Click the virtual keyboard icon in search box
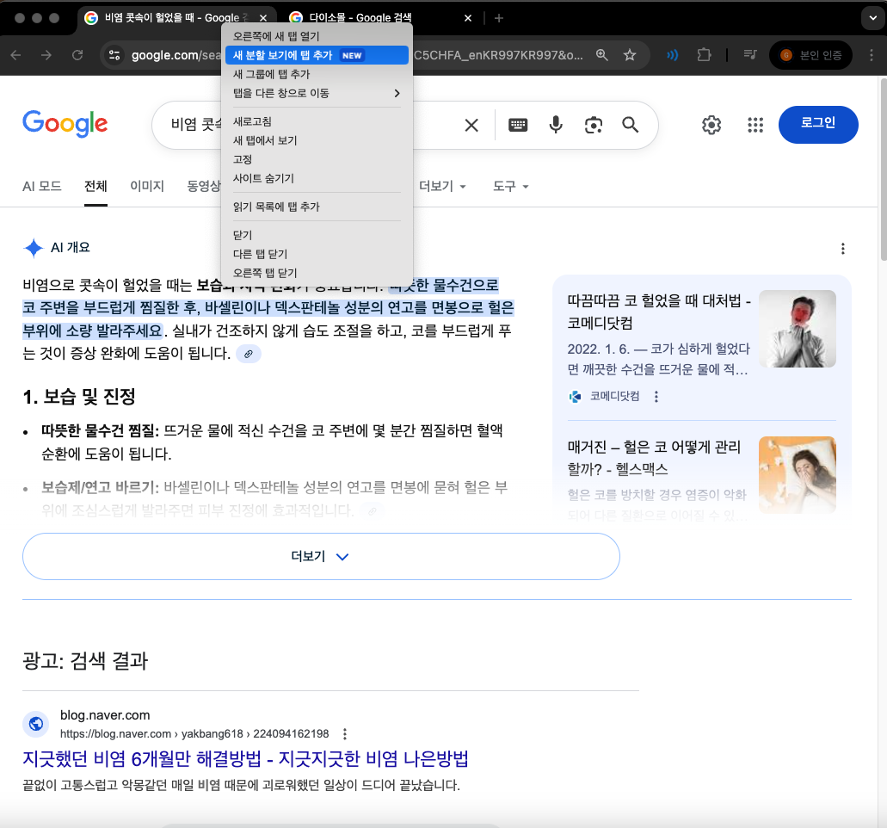 [517, 126]
